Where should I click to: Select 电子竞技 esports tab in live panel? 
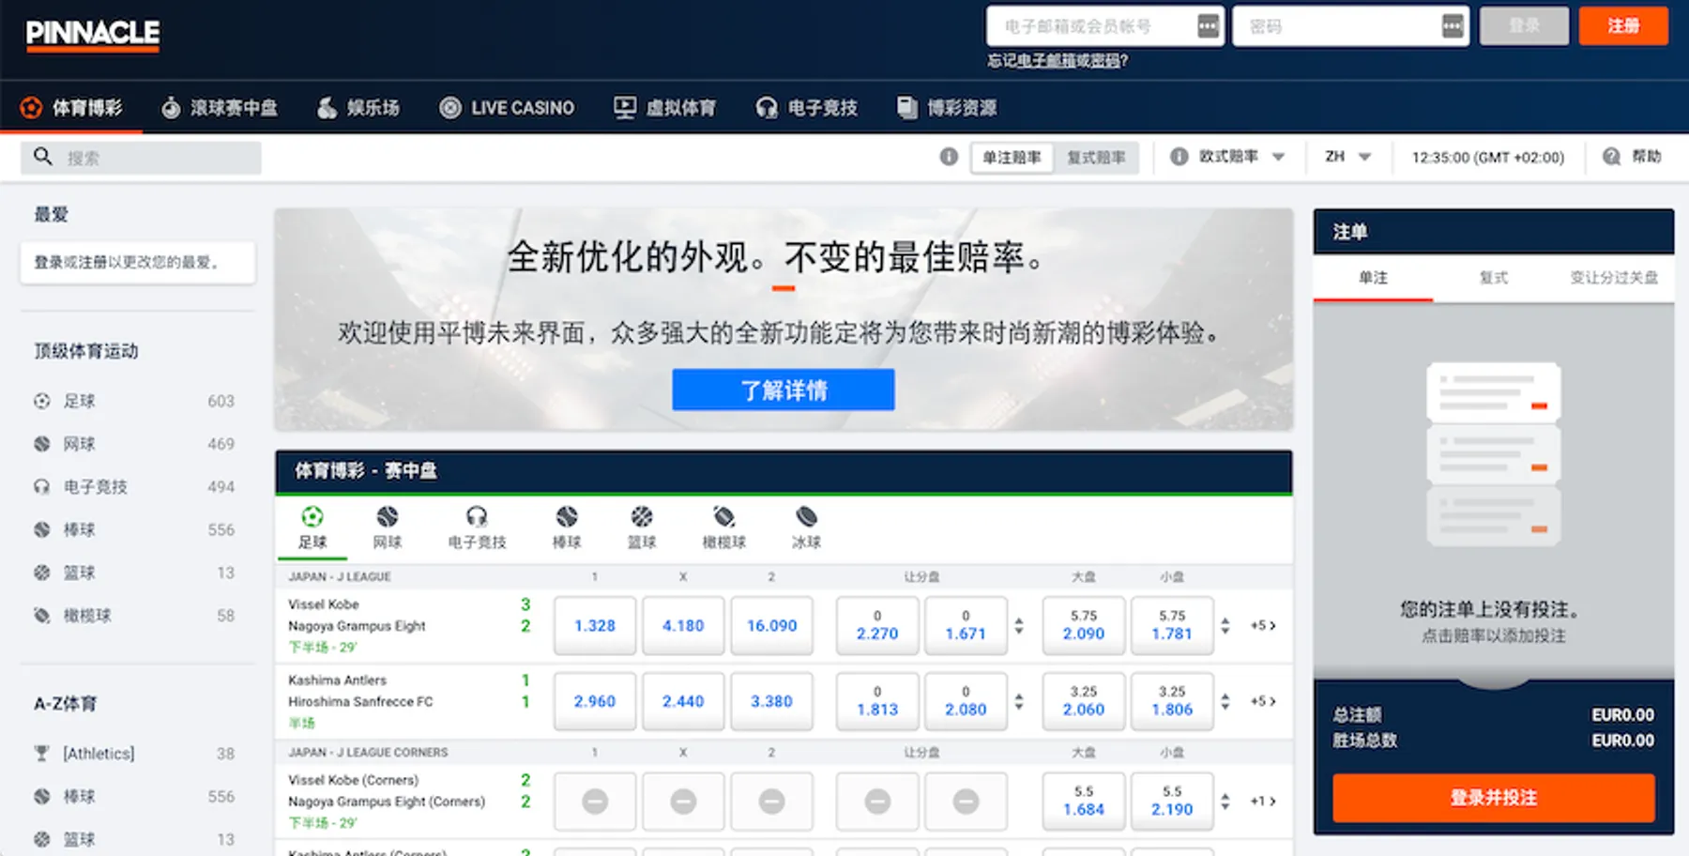[x=477, y=527]
